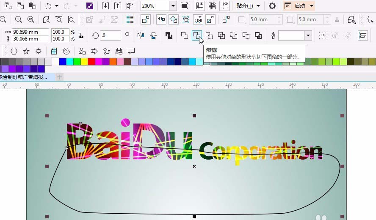The width and height of the screenshot is (376, 220).
Task: Click the BaiDu artistic text on canvas
Action: pyautogui.click(x=129, y=139)
